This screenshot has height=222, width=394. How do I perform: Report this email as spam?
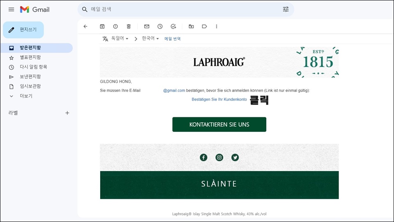coord(115,26)
